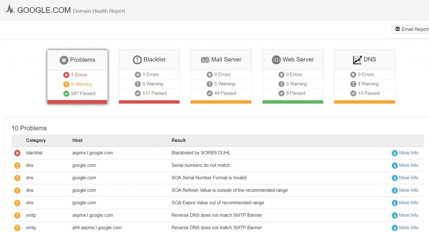Click the orange warning icon beside 9 Warning
The image size is (429, 232).
(x=66, y=84)
